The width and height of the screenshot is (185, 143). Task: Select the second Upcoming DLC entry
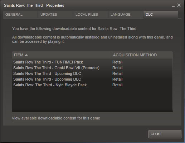(92, 79)
